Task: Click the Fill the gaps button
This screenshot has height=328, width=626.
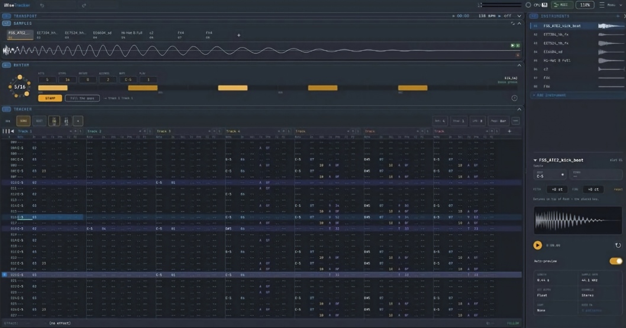Action: click(x=82, y=98)
